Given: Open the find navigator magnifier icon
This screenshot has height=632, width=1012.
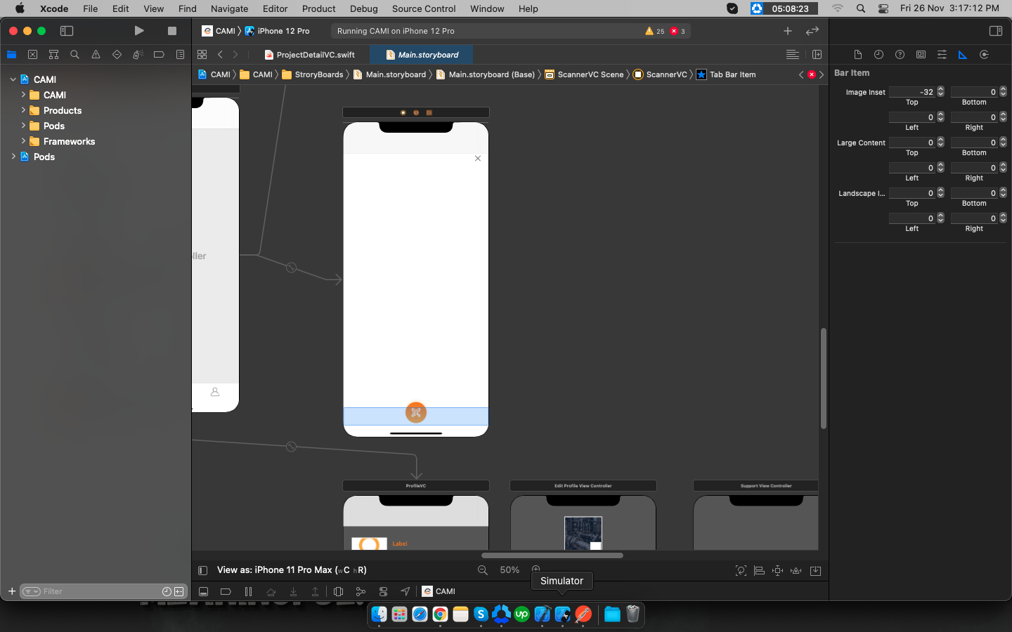Looking at the screenshot, I should (x=74, y=55).
